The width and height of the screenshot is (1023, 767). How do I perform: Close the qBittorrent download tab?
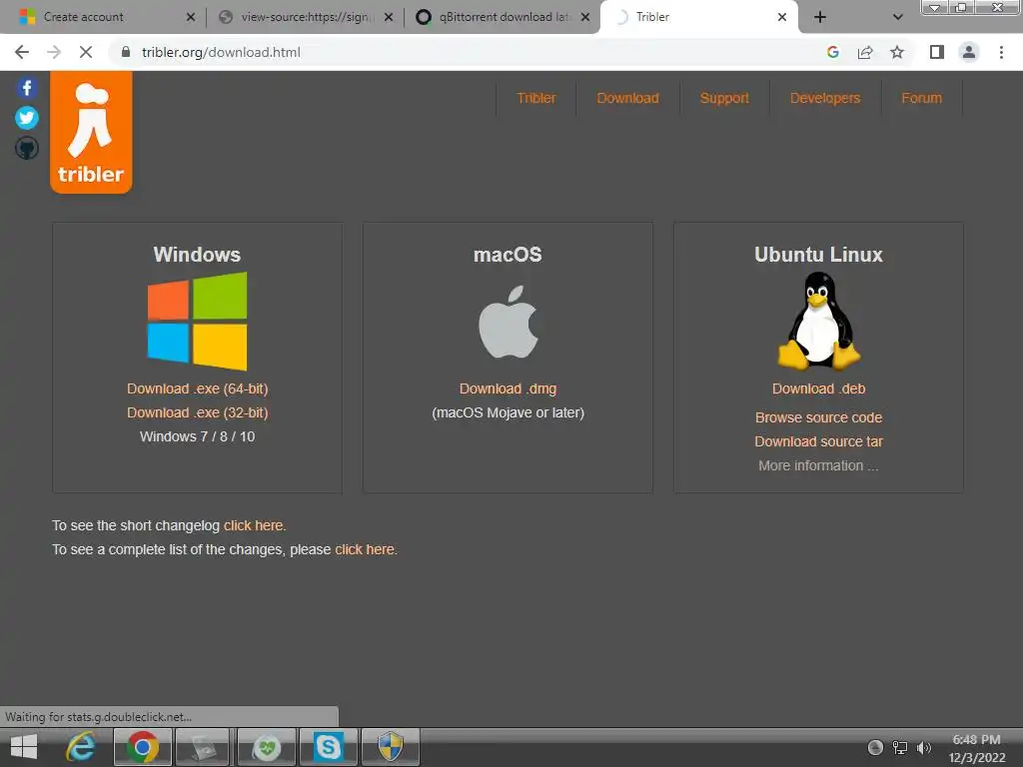pyautogui.click(x=585, y=17)
